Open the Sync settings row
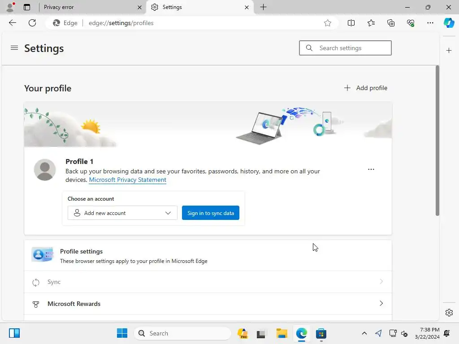 coord(208,282)
